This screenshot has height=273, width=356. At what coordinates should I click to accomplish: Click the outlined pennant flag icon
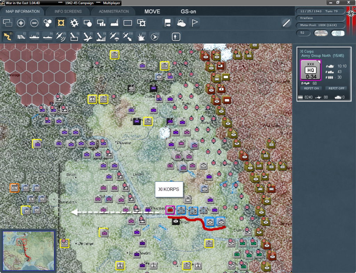(x=195, y=23)
